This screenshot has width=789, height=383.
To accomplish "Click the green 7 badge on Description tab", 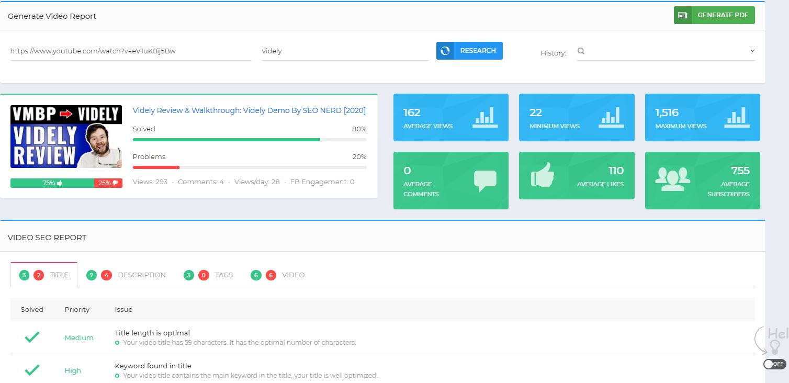I will tap(92, 275).
